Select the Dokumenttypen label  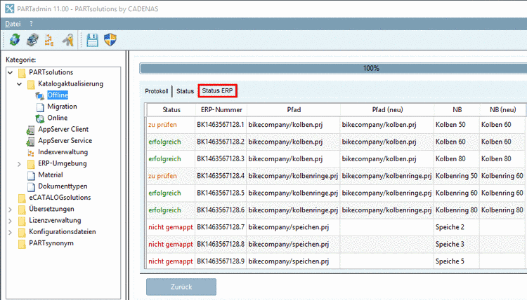pos(63,186)
